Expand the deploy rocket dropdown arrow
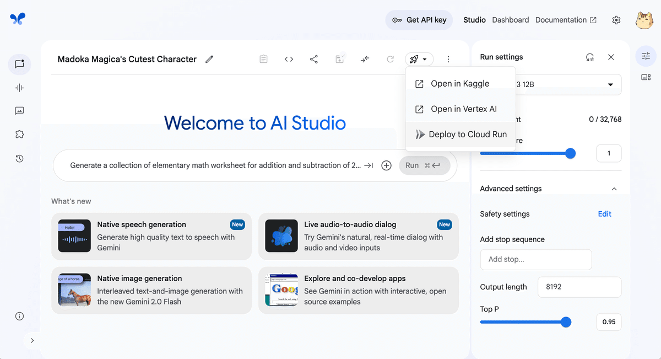Image resolution: width=661 pixels, height=359 pixels. click(426, 58)
